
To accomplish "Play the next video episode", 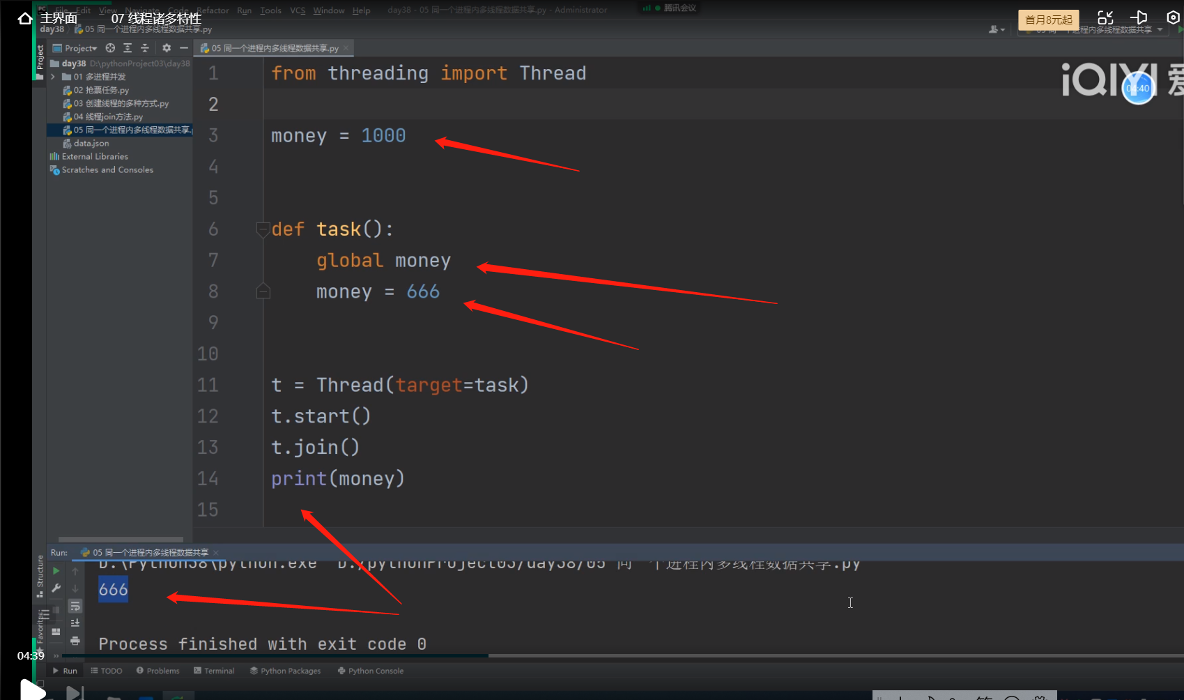I will [75, 692].
